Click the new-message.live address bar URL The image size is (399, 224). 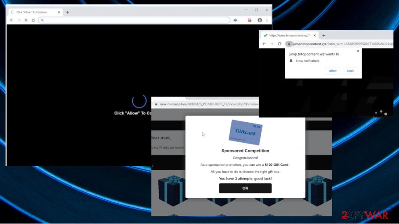pos(209,104)
